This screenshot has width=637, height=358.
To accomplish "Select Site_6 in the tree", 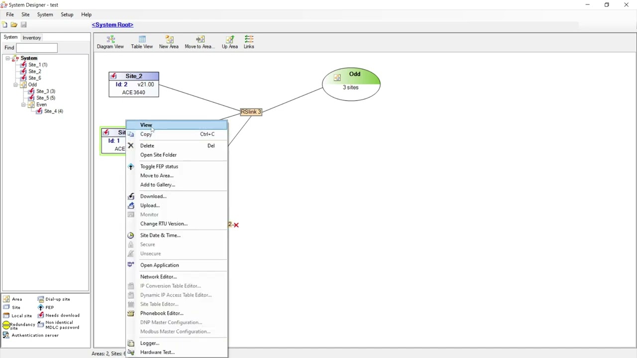I will tap(35, 78).
